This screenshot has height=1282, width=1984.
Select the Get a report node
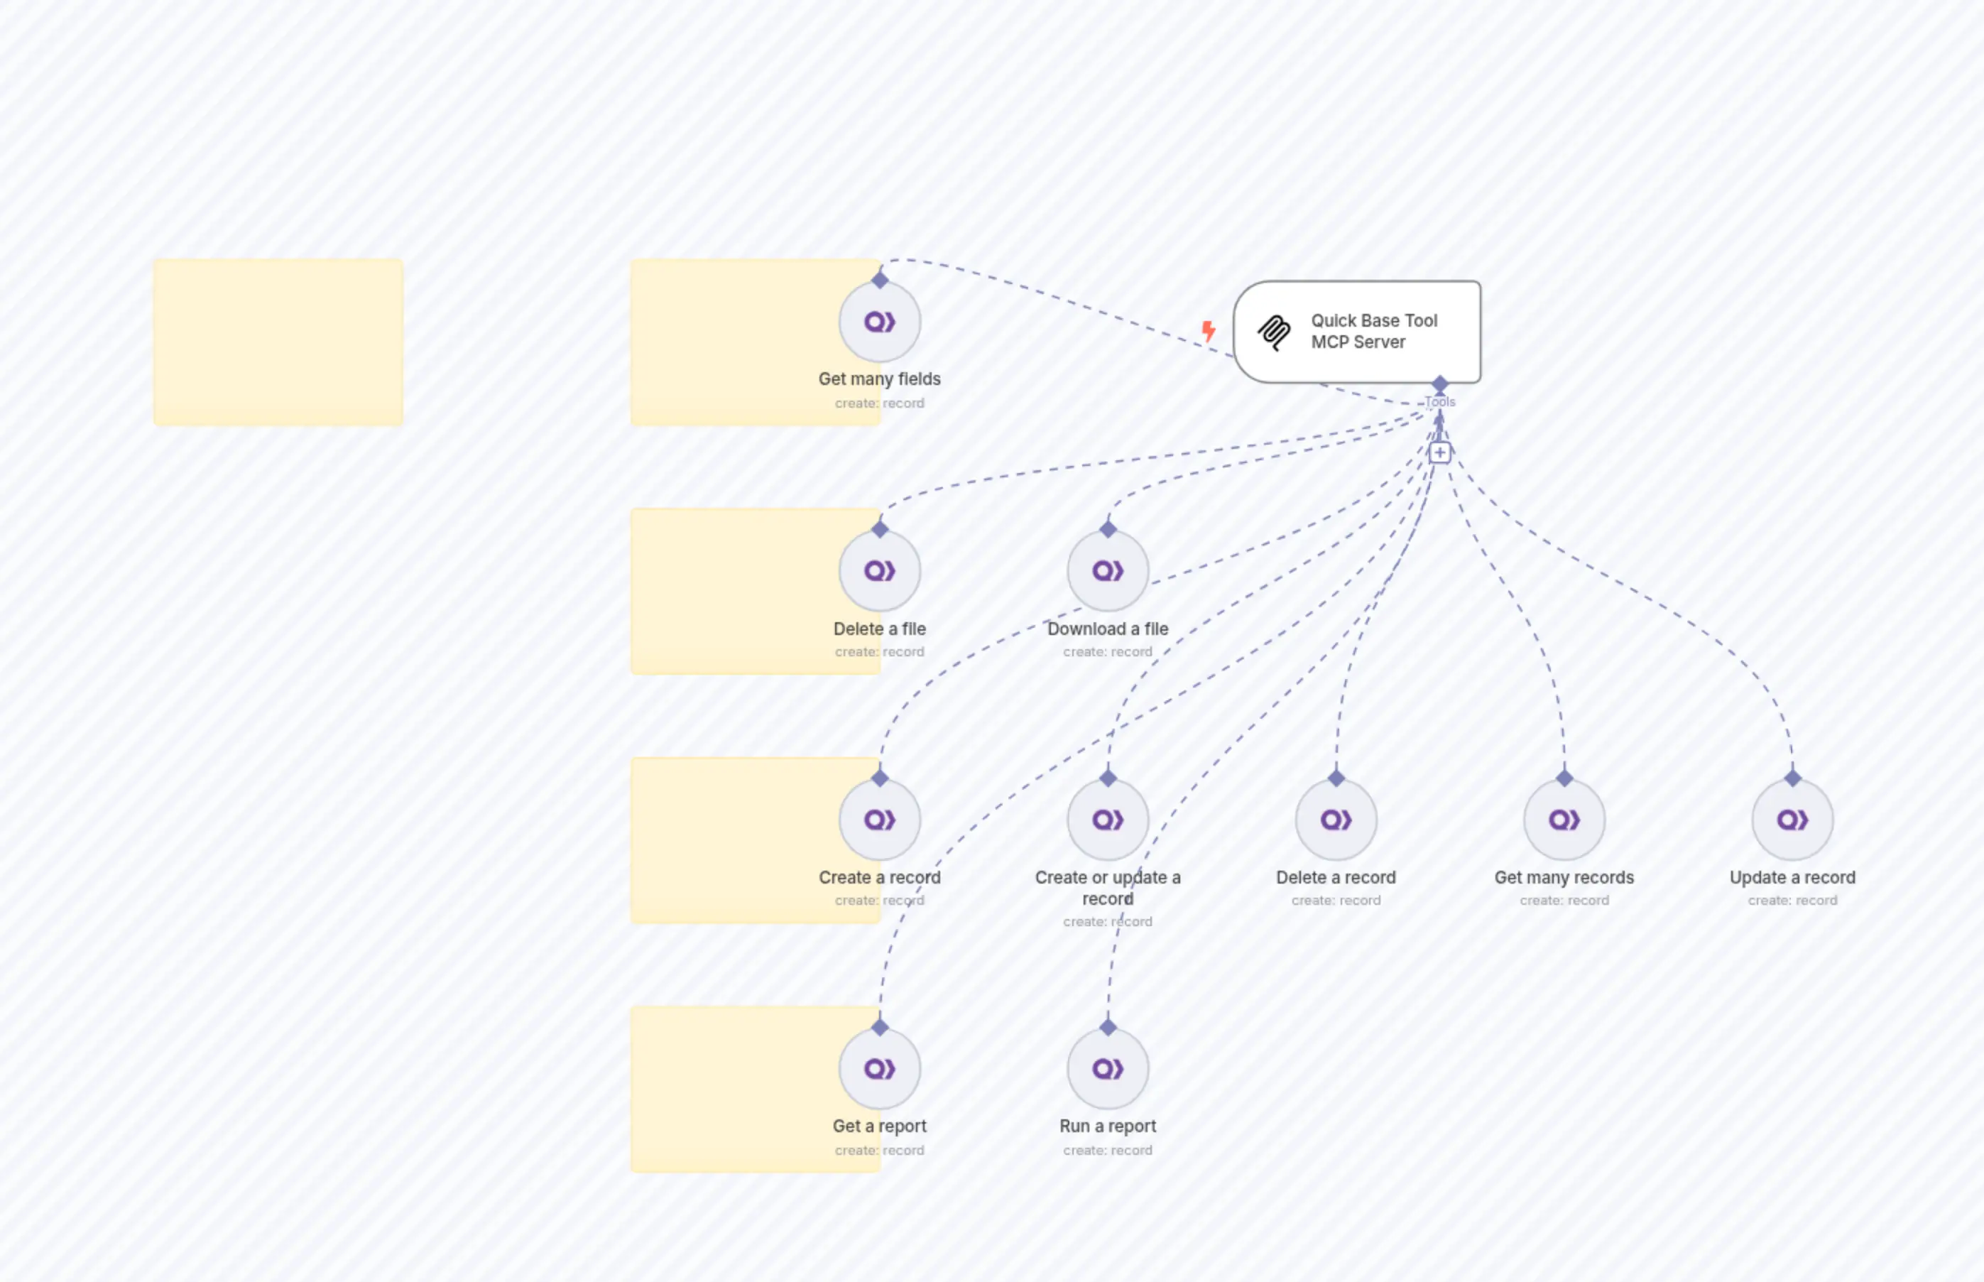point(880,1068)
